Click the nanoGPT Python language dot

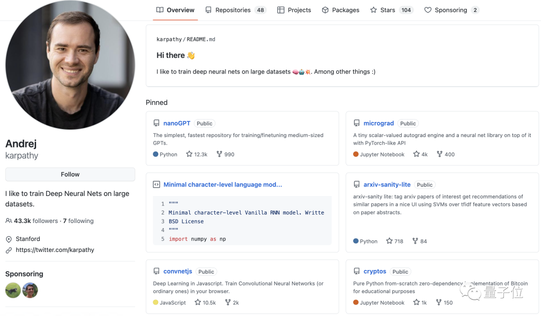(x=156, y=154)
